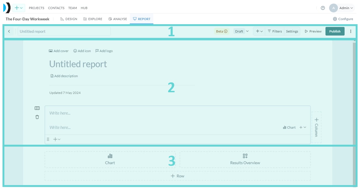Open the HUB menu
This screenshot has width=362, height=190.
pyautogui.click(x=84, y=8)
